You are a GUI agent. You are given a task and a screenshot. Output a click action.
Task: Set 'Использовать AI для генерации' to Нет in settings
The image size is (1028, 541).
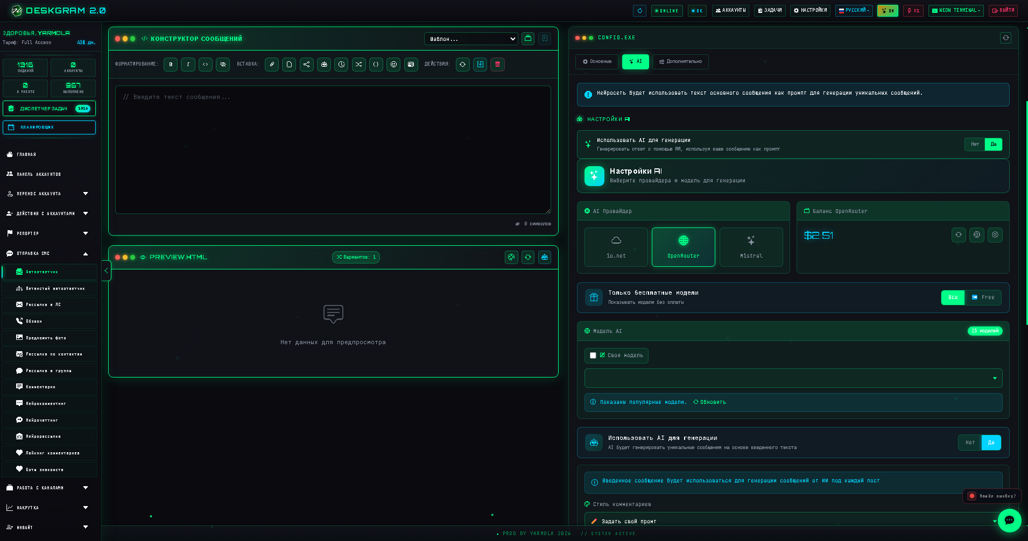pyautogui.click(x=975, y=144)
